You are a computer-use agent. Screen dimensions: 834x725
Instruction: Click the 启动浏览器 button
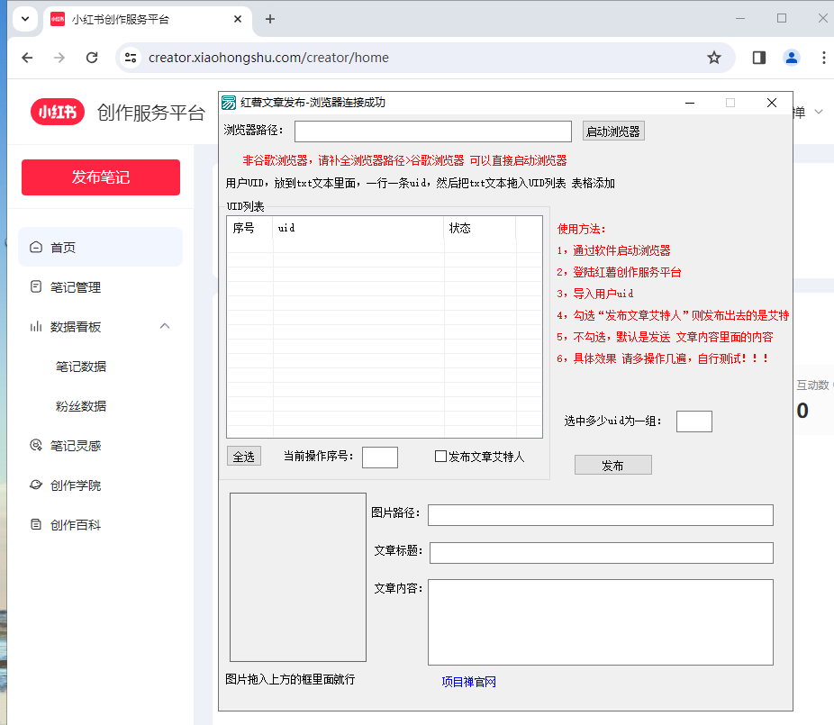613,131
